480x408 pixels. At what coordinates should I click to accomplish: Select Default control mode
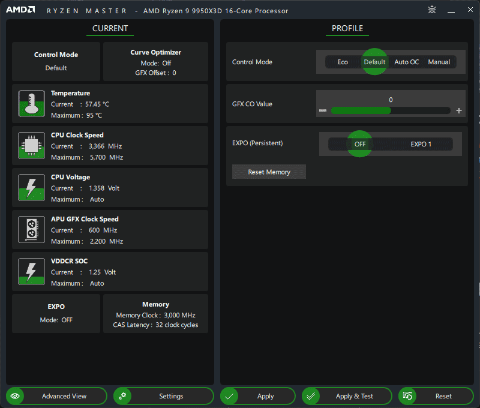tap(374, 62)
